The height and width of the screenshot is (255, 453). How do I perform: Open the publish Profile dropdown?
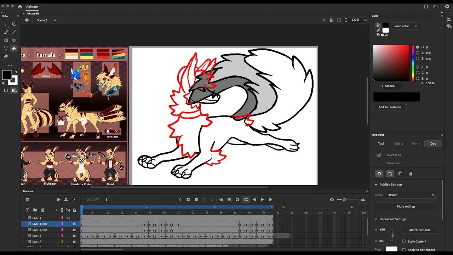pos(411,195)
